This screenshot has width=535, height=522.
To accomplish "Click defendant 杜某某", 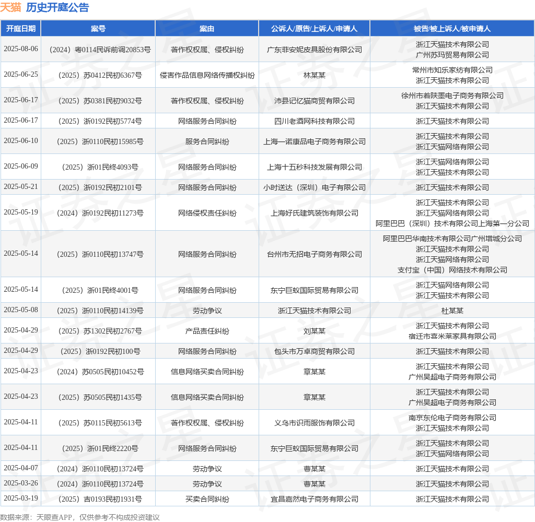I will pyautogui.click(x=452, y=311).
